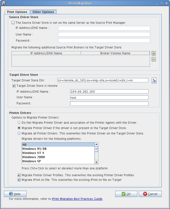
Task: Close the iPrint Migration window
Action: (166, 3)
